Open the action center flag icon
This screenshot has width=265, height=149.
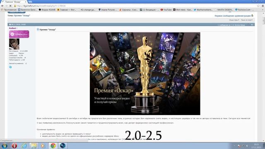click(x=239, y=146)
